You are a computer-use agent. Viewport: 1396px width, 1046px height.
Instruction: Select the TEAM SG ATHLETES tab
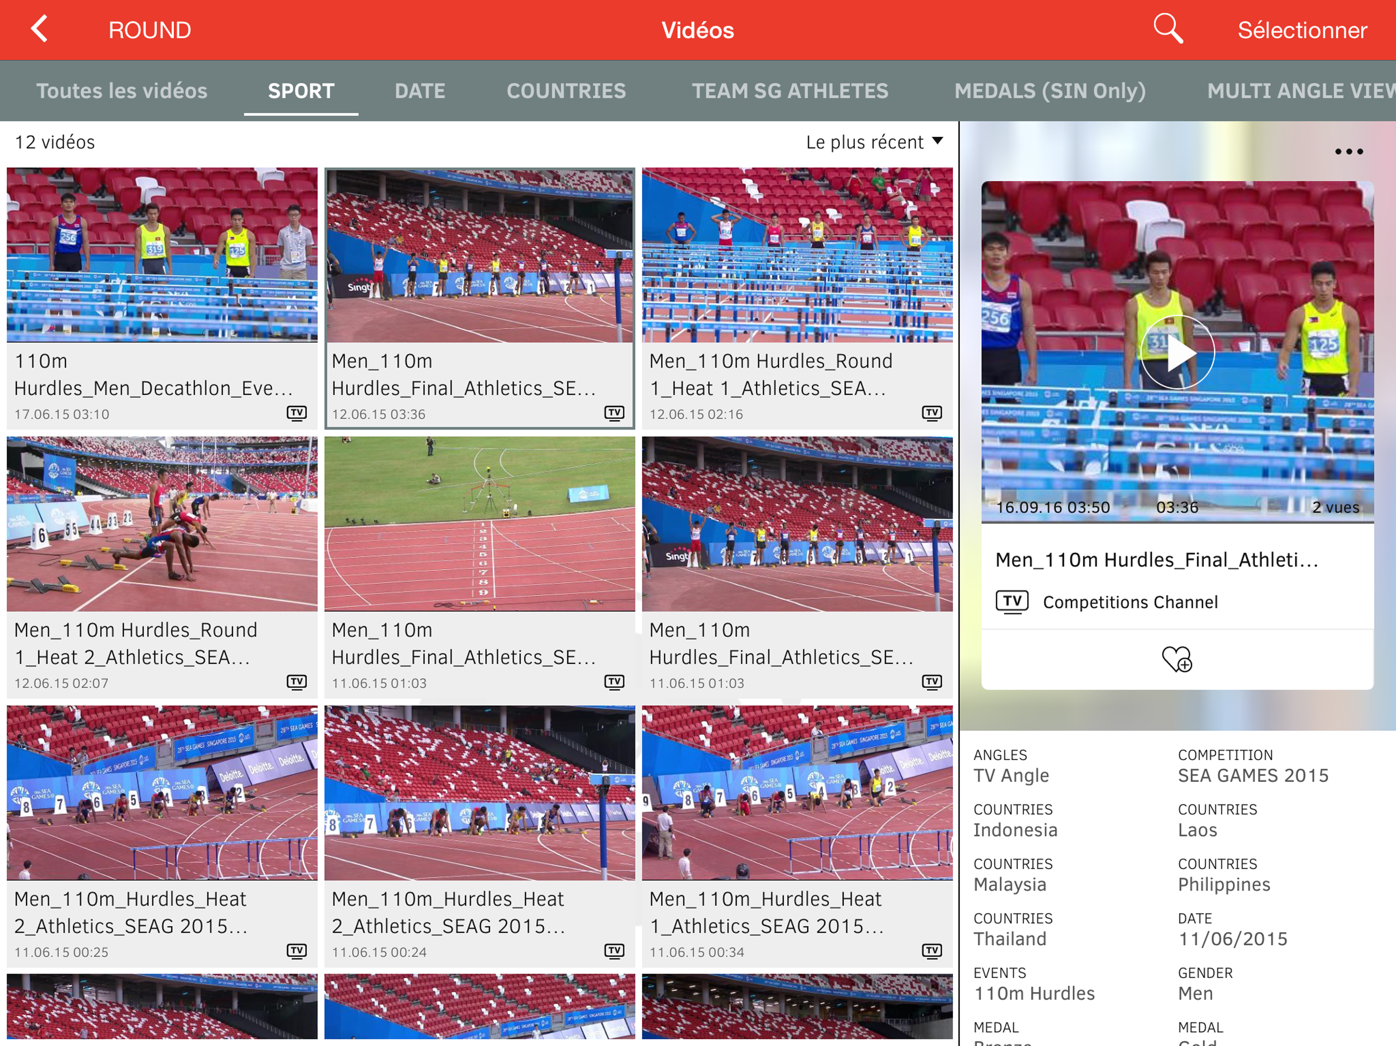pyautogui.click(x=789, y=91)
